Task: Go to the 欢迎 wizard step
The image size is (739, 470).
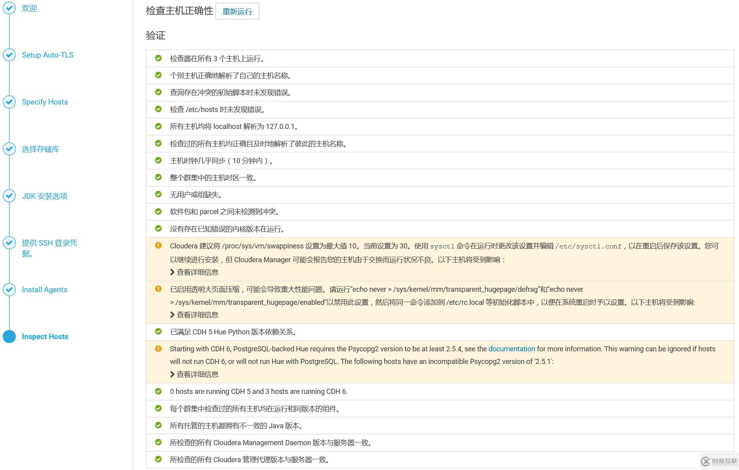Action: pyautogui.click(x=30, y=8)
